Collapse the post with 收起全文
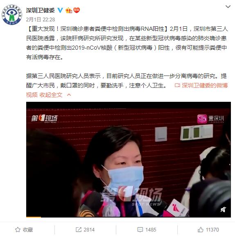The height and width of the screenshot is (236, 235). (x=51, y=95)
